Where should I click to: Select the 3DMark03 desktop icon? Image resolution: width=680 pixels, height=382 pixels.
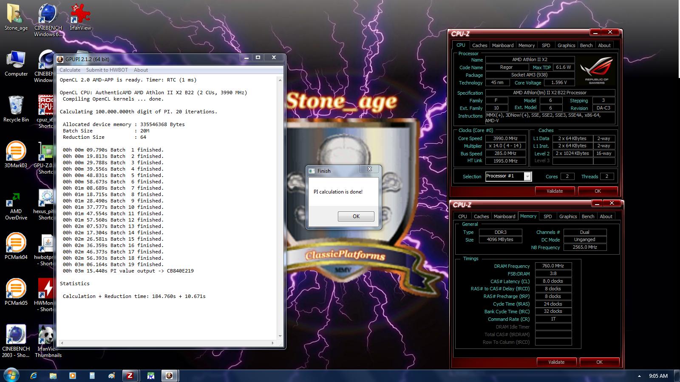[x=16, y=155]
